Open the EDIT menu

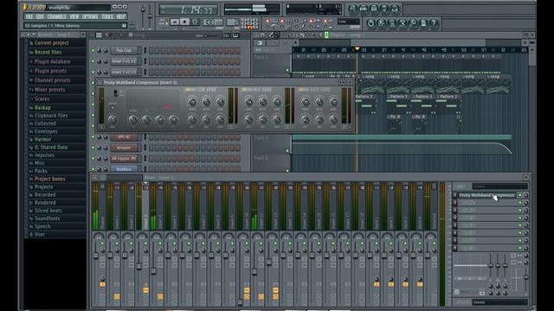40,17
